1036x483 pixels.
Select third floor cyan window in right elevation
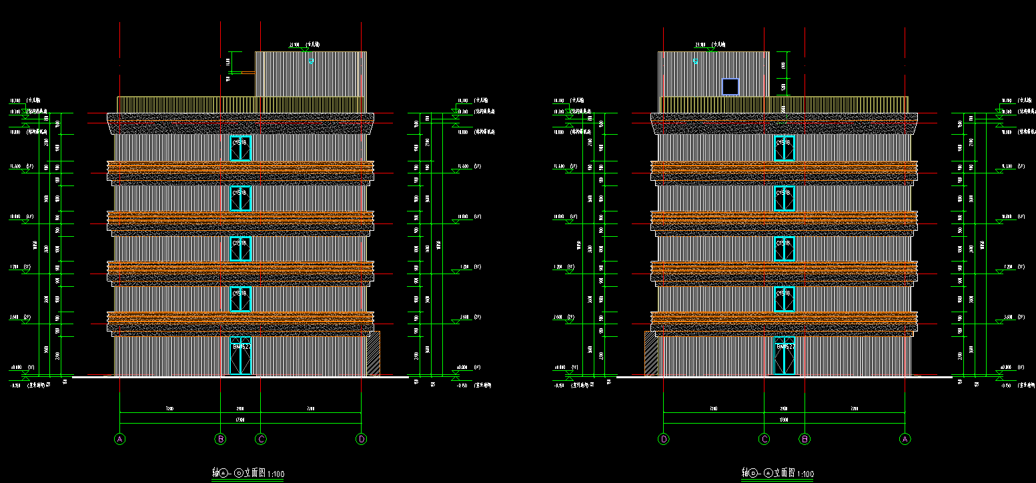click(x=785, y=249)
